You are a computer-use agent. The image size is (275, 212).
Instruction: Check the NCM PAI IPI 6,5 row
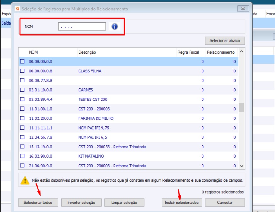pos(22,137)
